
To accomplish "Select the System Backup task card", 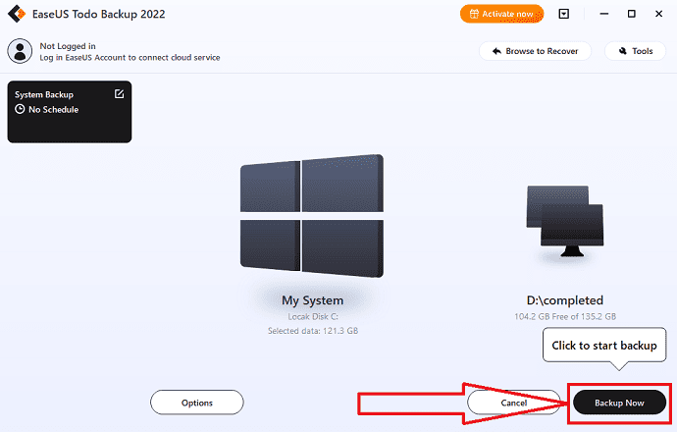I will tap(70, 112).
